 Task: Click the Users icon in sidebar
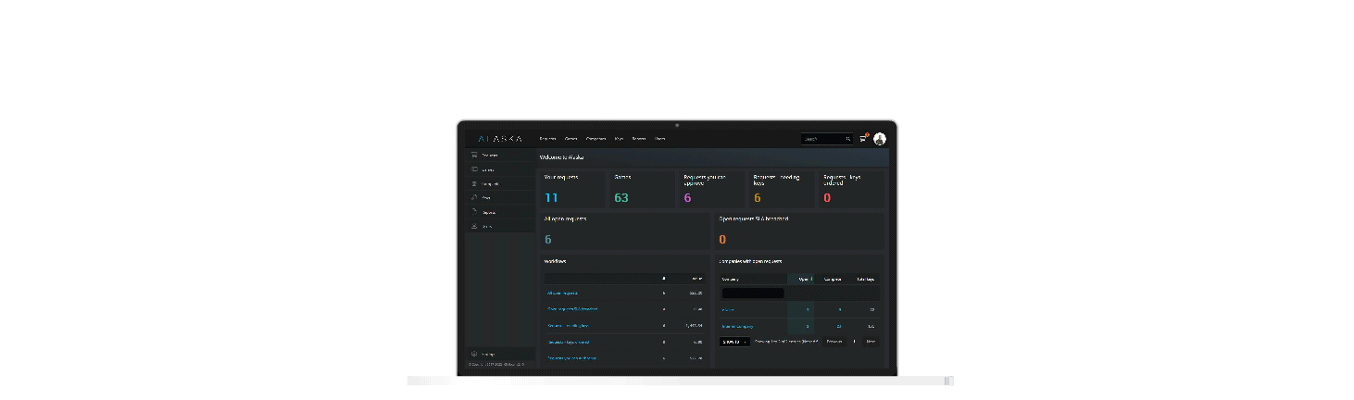pos(474,226)
